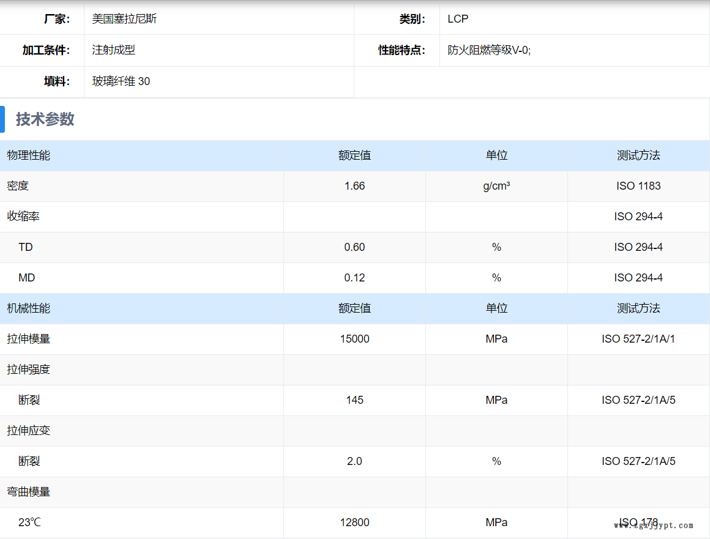Click the ISO 1183 test method
The image size is (710, 539).
pos(638,186)
